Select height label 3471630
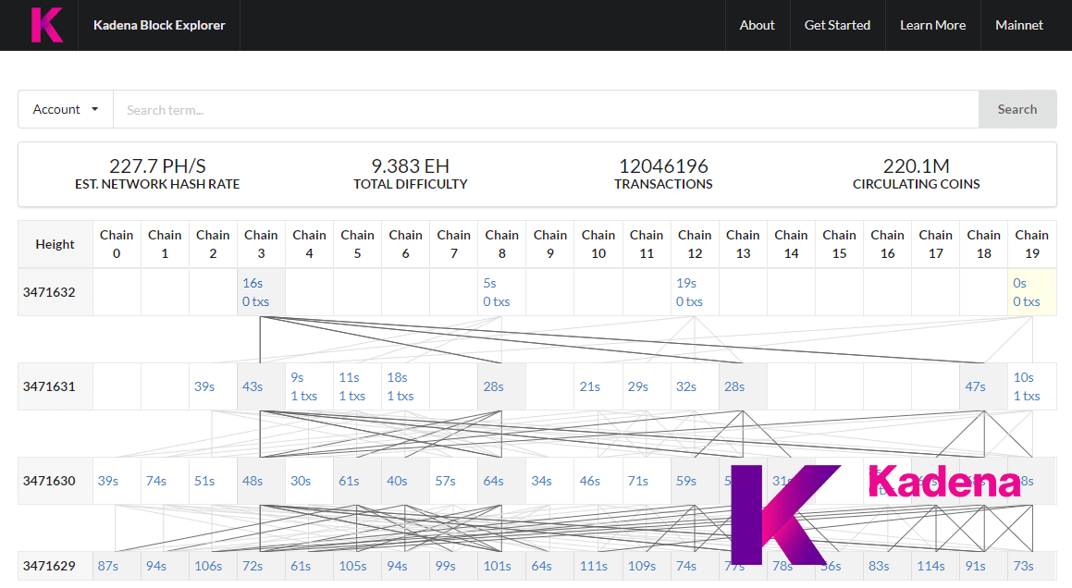The height and width of the screenshot is (588, 1072). [49, 481]
